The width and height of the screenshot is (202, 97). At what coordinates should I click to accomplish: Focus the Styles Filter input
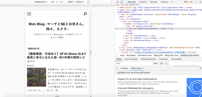[x=134, y=63]
